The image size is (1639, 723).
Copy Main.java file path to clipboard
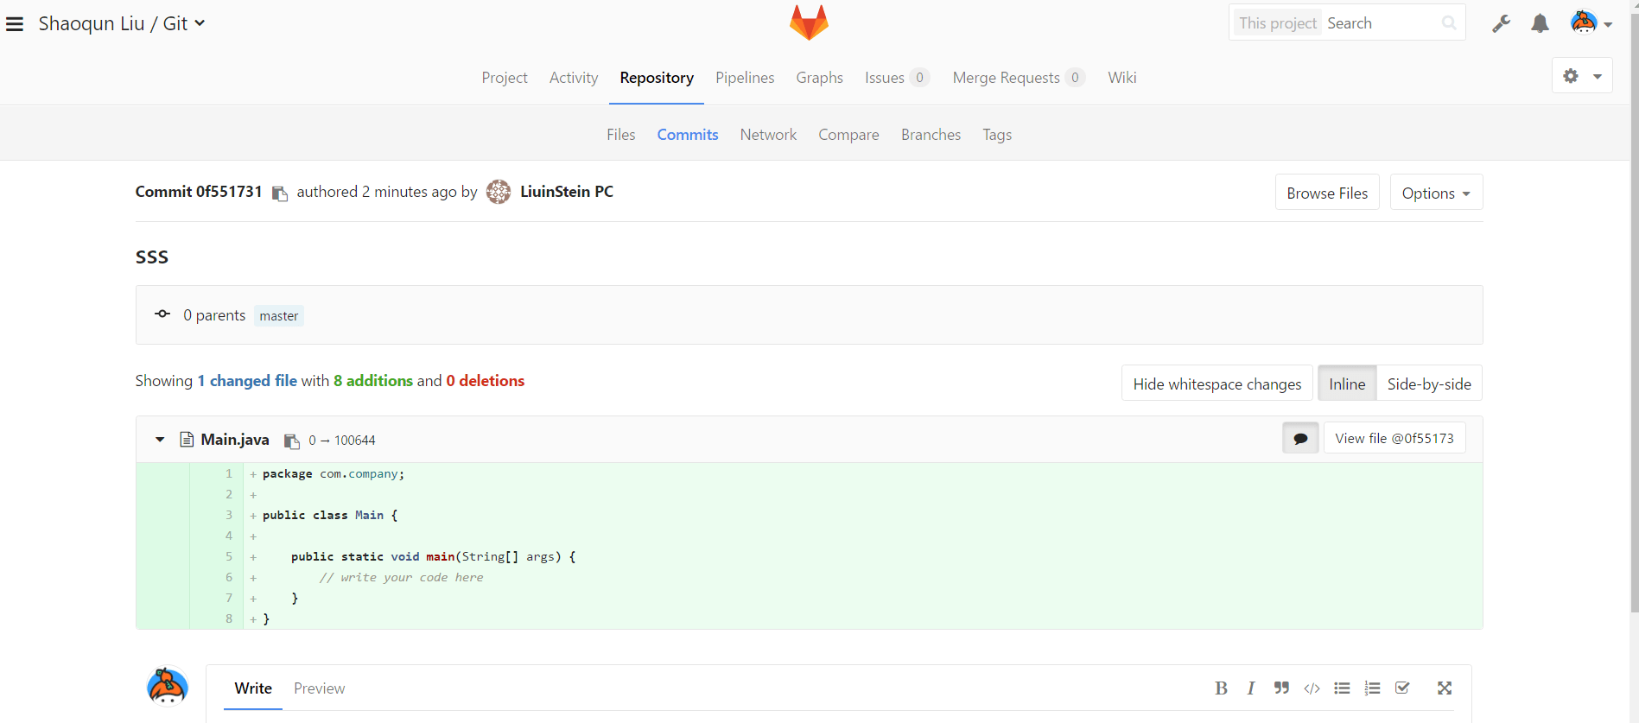click(292, 441)
